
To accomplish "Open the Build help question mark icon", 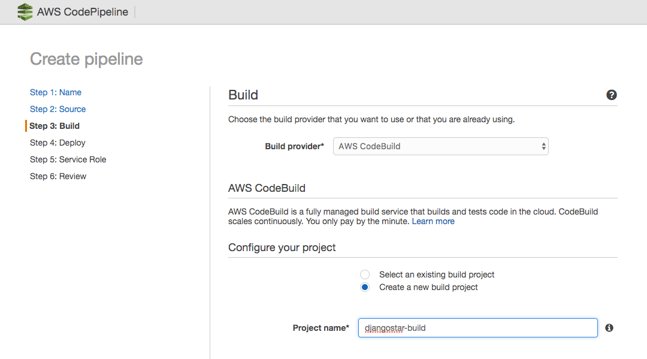I will click(611, 95).
